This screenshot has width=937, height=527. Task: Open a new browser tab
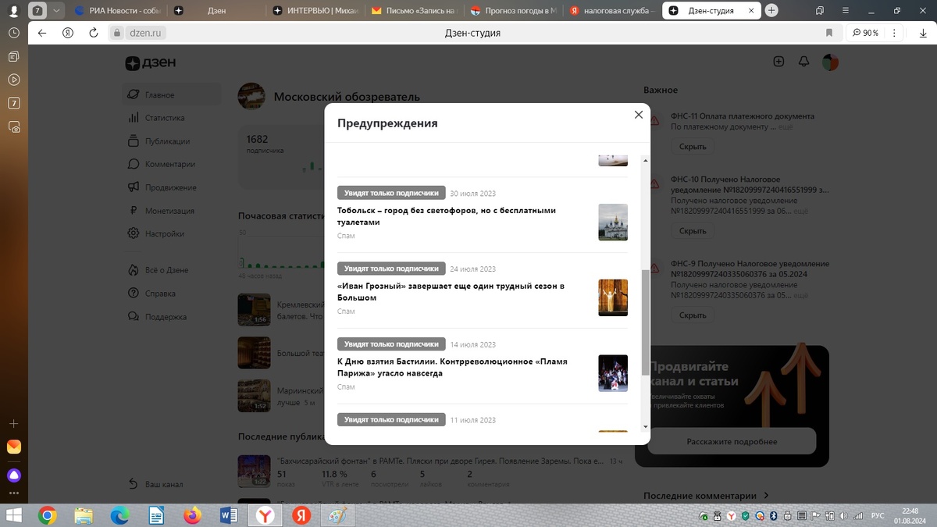tap(771, 11)
